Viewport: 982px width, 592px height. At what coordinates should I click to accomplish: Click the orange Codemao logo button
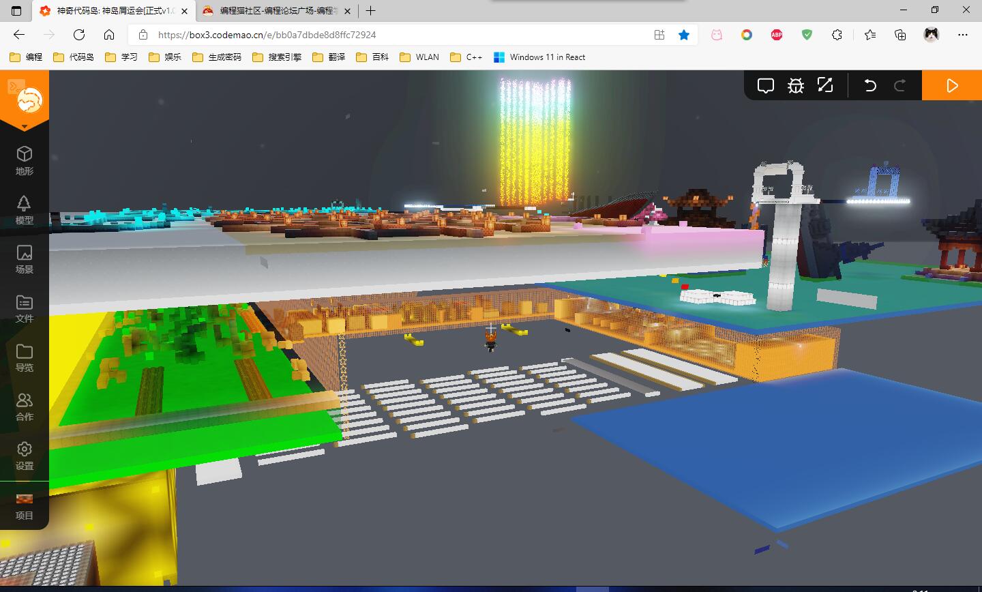point(29,100)
